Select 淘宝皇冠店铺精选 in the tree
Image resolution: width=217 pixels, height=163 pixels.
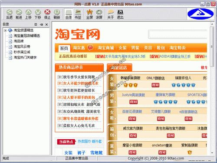coord(27,36)
